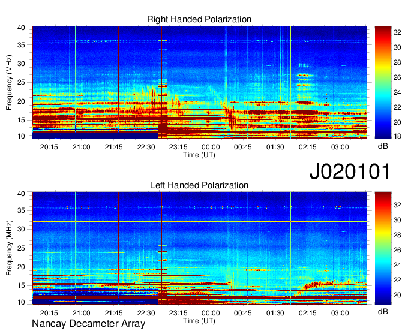Click the 30 MHz tick on Right Handed plot
The height and width of the screenshot is (331, 408).
pos(21,64)
